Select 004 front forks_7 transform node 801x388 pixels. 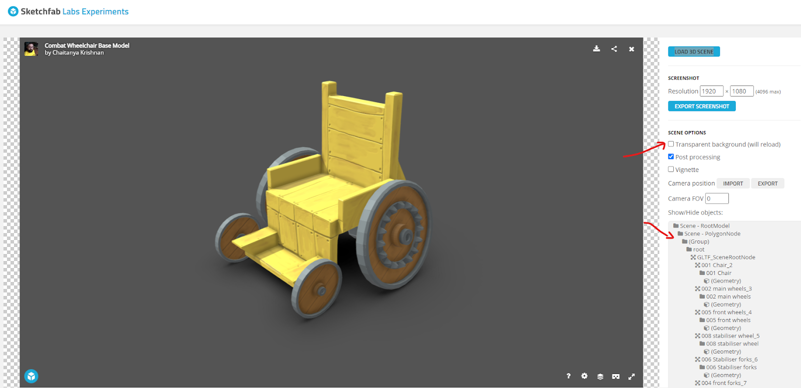721,383
